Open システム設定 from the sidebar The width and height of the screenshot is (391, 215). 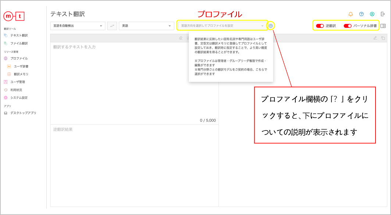point(19,98)
